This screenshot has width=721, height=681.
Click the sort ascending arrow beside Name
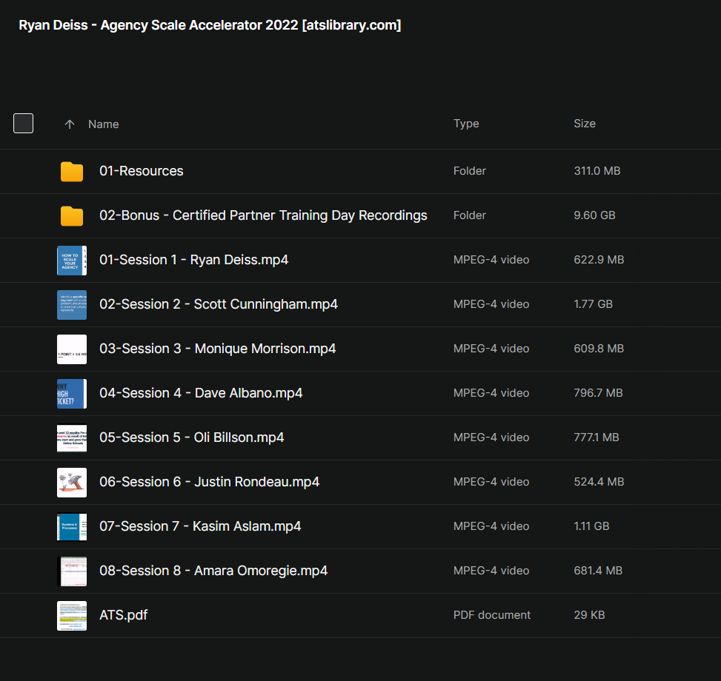pos(70,124)
